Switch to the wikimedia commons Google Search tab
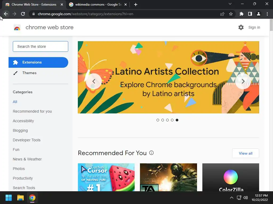 98,5
